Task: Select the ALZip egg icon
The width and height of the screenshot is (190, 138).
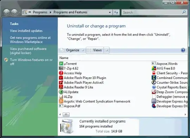Action: click(x=61, y=97)
